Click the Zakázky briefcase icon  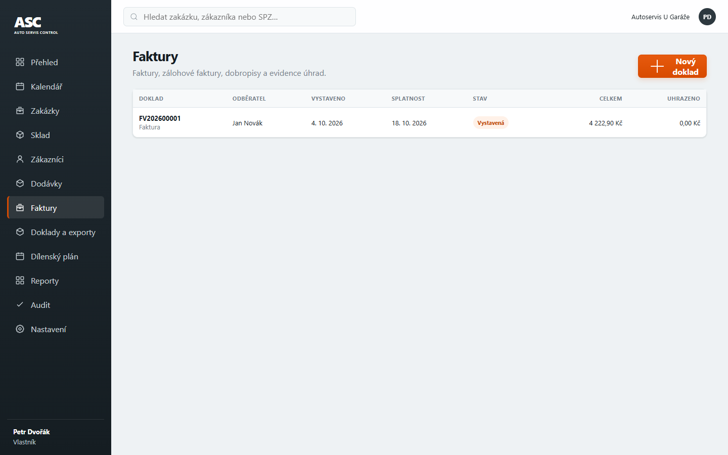point(20,111)
